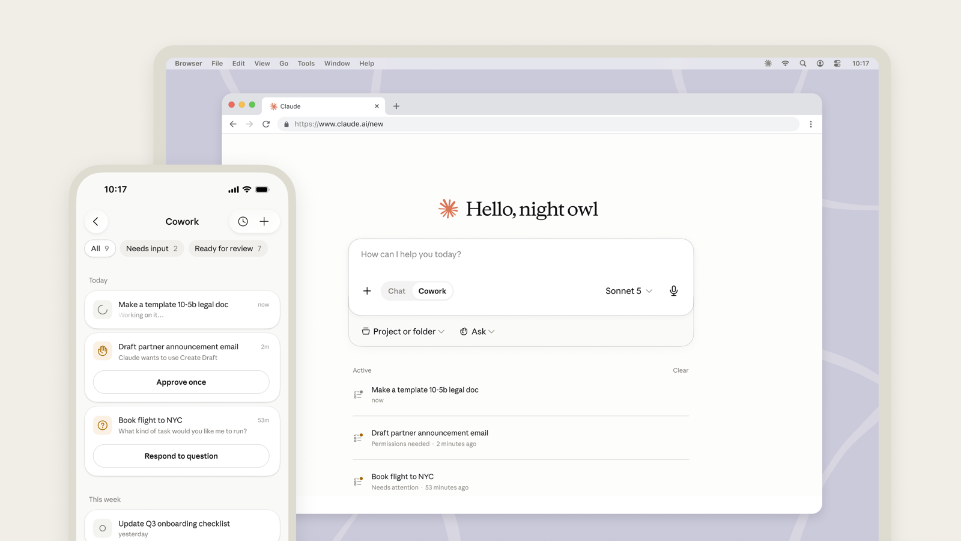Open the Sonnet 5 model dropdown
This screenshot has width=961, height=541.
(629, 291)
